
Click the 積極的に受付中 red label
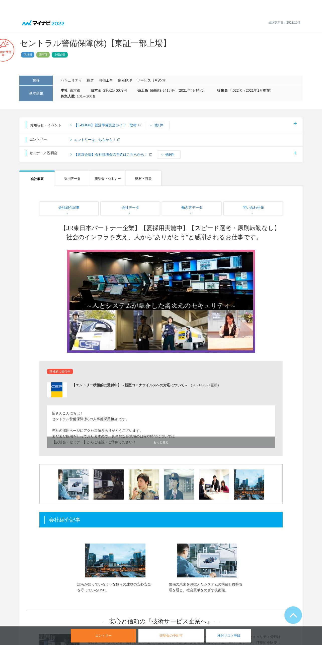click(x=60, y=371)
